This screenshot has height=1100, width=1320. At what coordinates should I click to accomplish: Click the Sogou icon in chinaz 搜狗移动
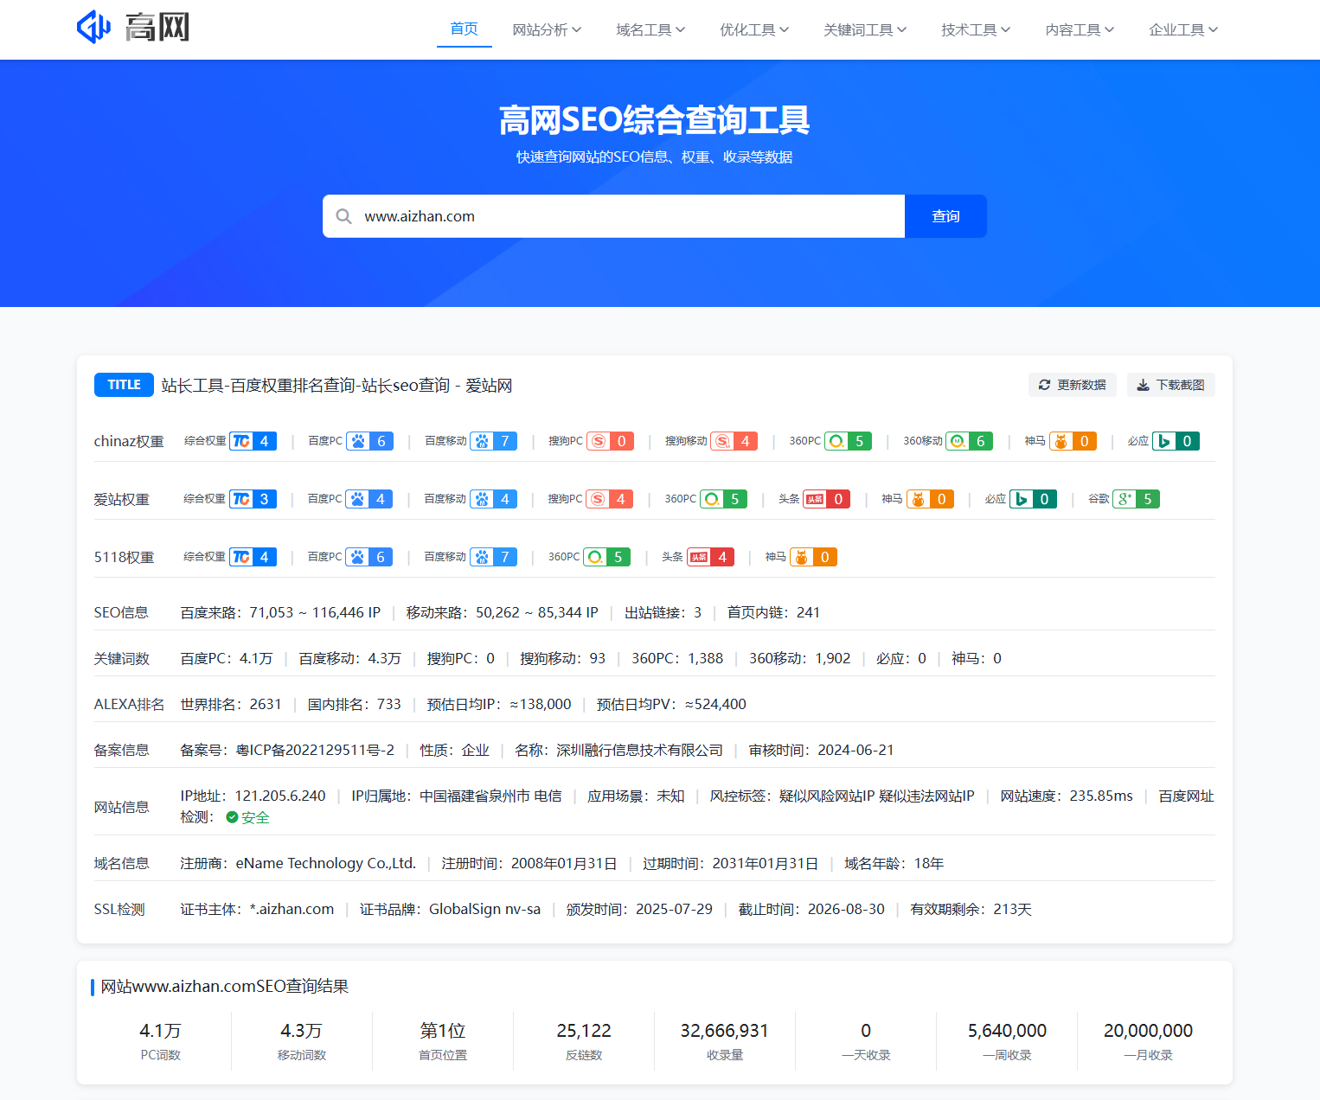(722, 441)
